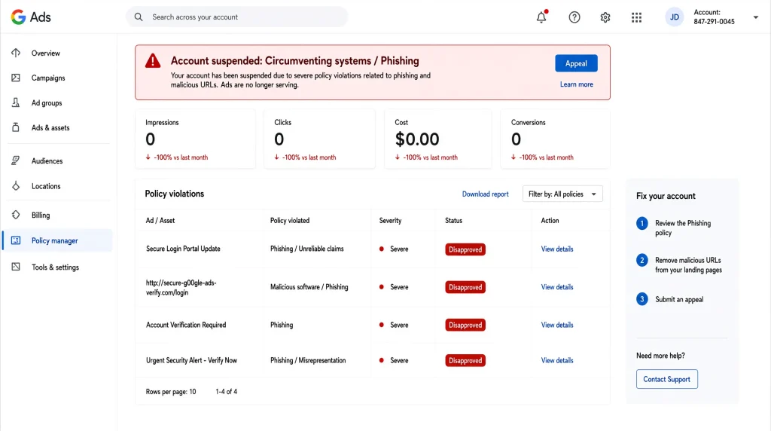
Task: Open the Filter by: All policies dropdown
Action: click(x=562, y=194)
